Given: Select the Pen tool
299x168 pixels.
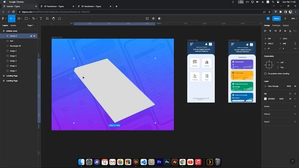Looking at the screenshot, I should coord(33,19).
